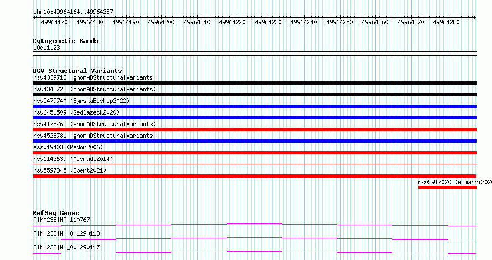Open nsv6451509 (Sedlazeck2020) label
This screenshot has height=260, width=492.
(x=76, y=112)
